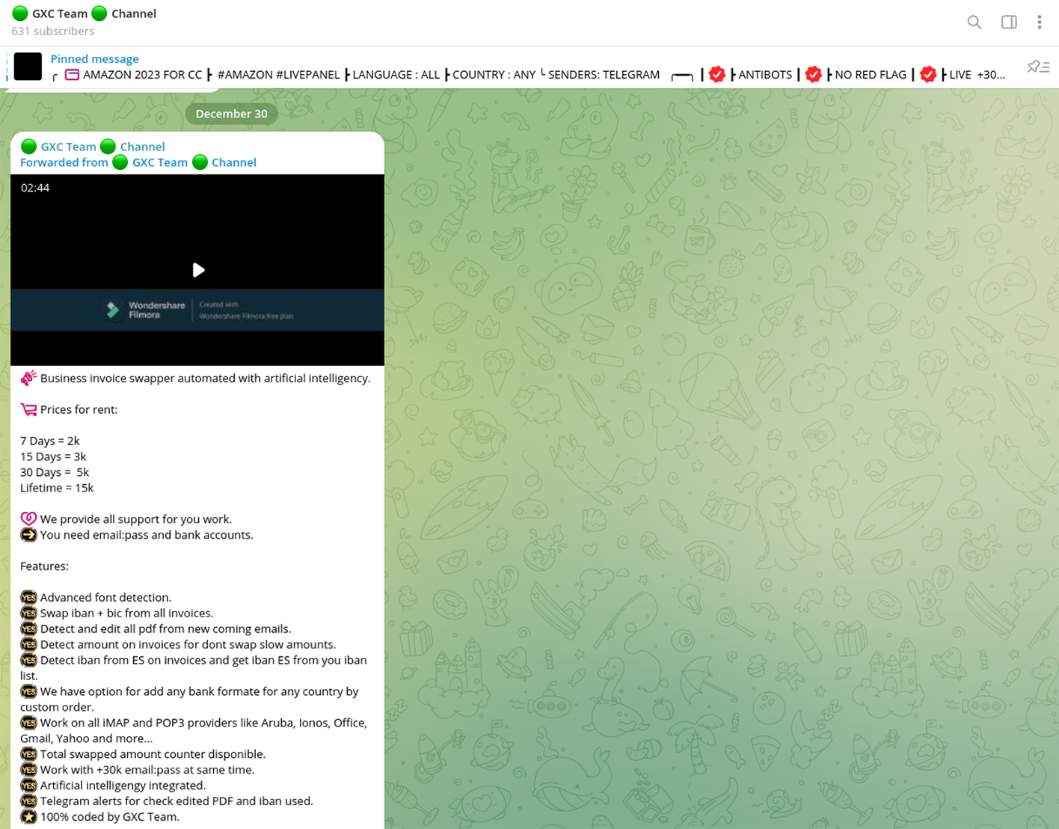The image size is (1059, 829).
Task: Click YES icon beside Work on all iMAP
Action: coord(28,724)
